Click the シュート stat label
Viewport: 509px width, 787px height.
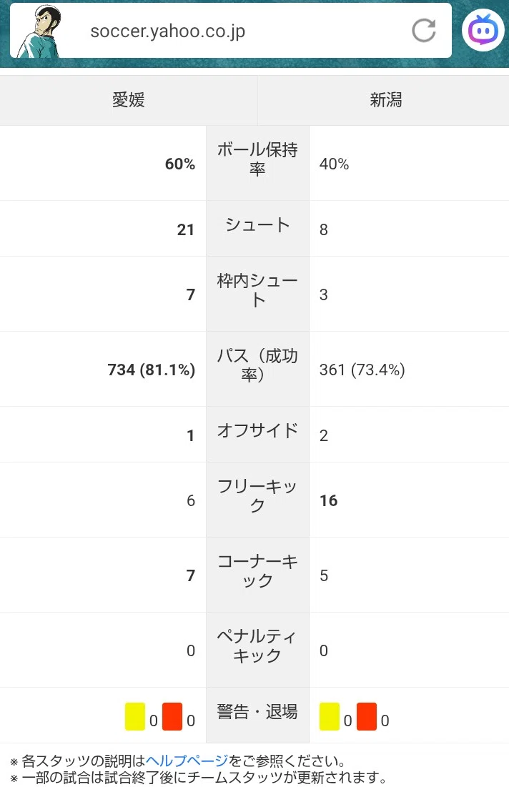[257, 224]
